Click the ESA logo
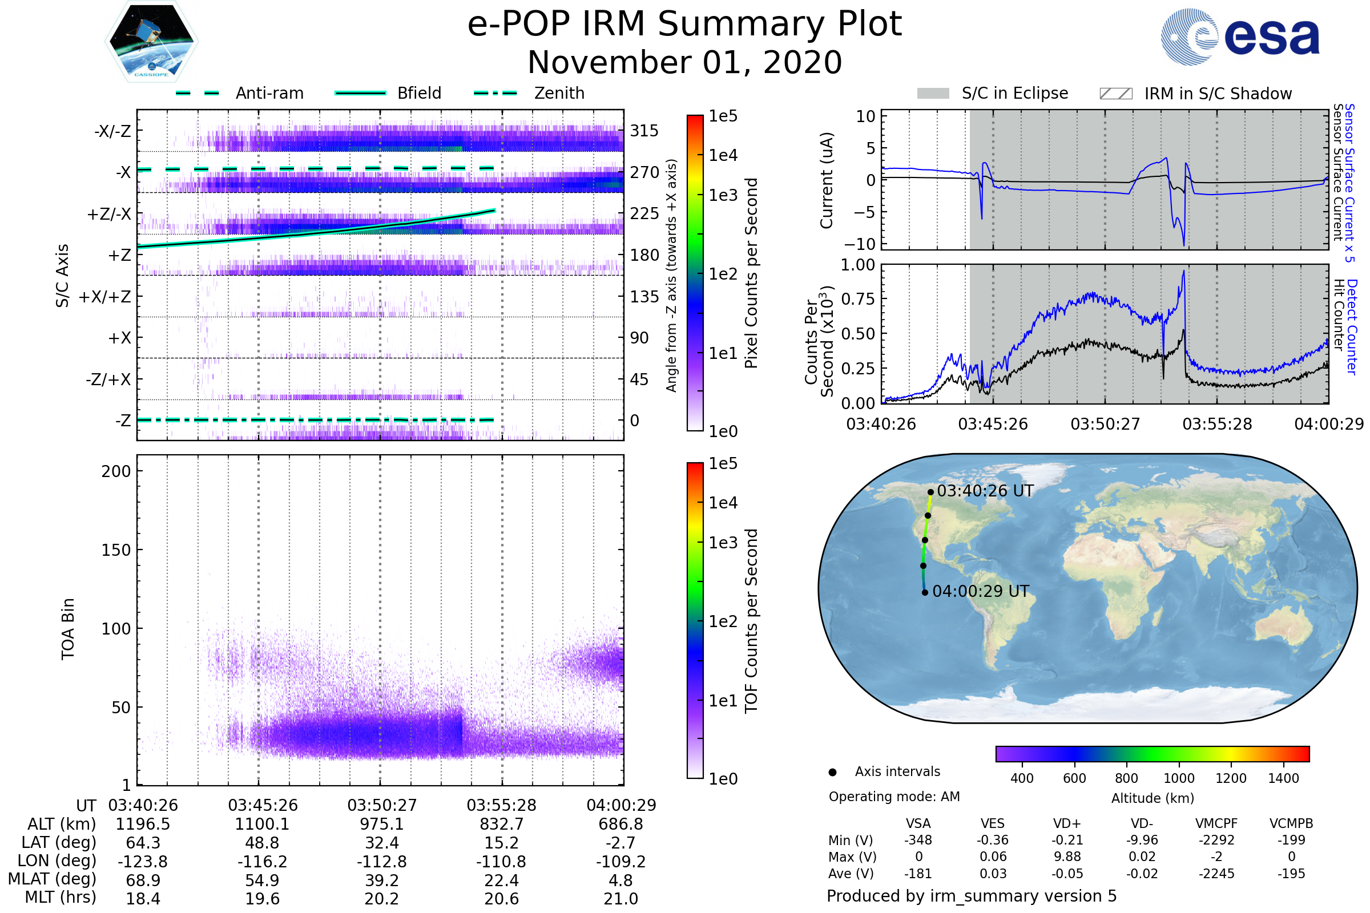1370x913 pixels. click(x=1239, y=37)
